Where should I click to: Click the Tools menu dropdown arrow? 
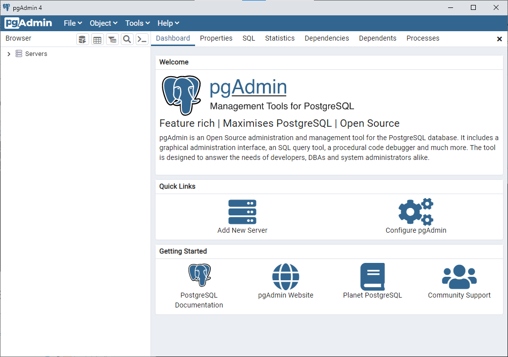tap(148, 23)
